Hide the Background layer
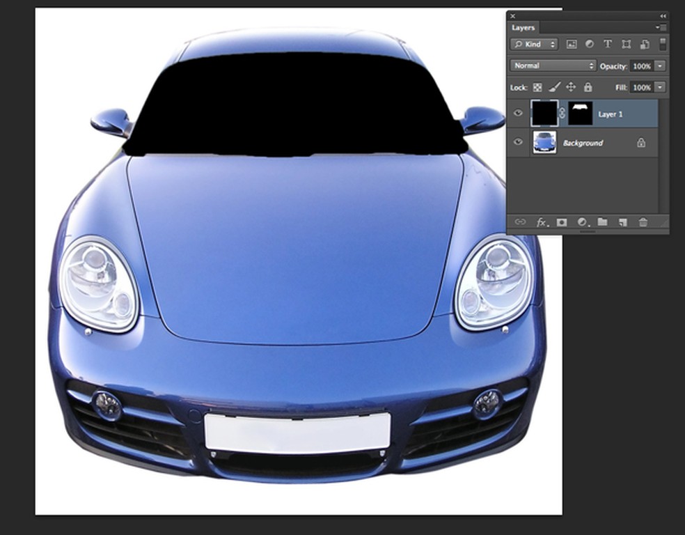685x535 pixels. [518, 142]
